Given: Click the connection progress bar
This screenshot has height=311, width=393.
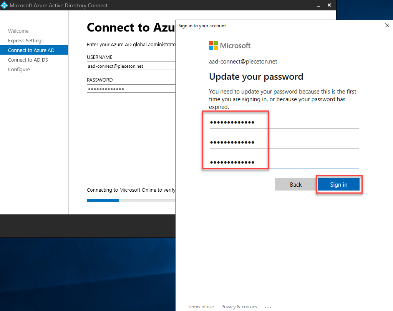Looking at the screenshot, I should (131, 201).
